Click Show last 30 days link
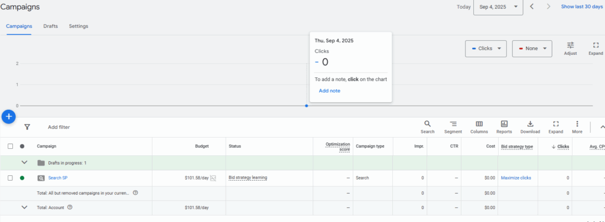This screenshot has width=605, height=222. (x=581, y=6)
